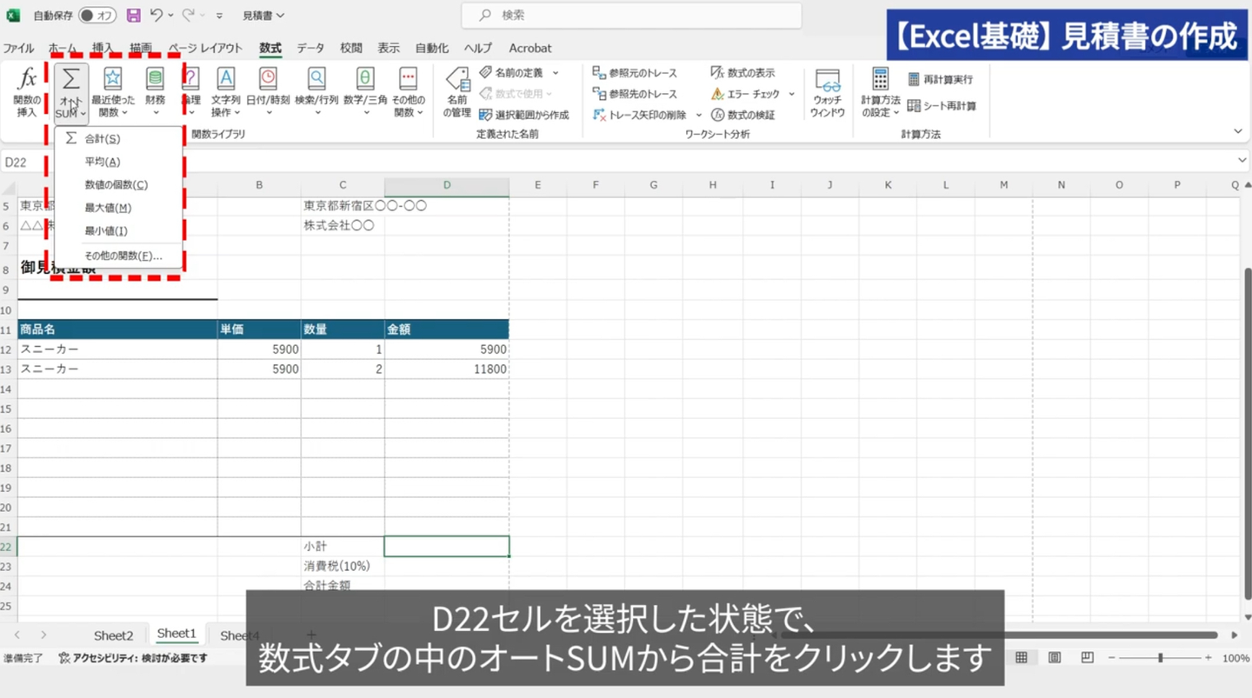The image size is (1252, 698).
Task: Click the 検索 search box
Action: coord(630,16)
